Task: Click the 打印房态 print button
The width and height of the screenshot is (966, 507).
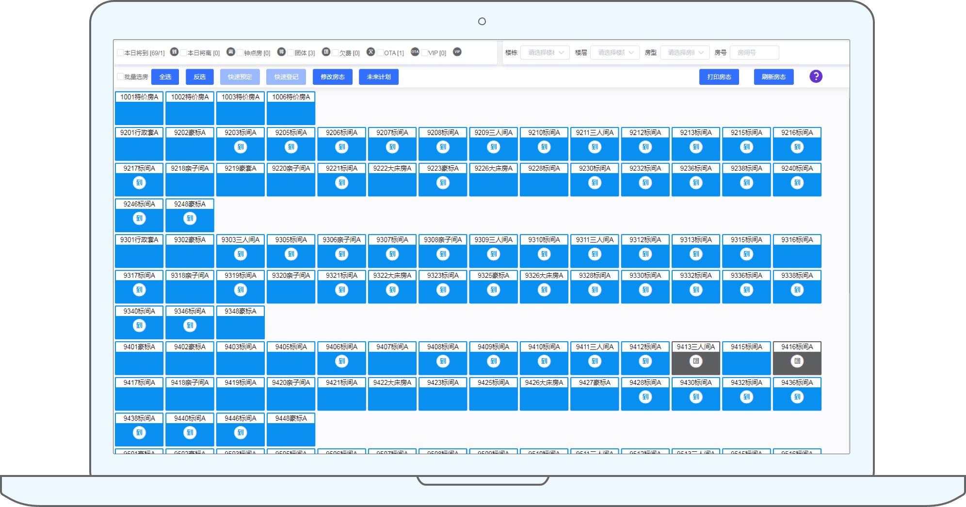Action: click(719, 77)
